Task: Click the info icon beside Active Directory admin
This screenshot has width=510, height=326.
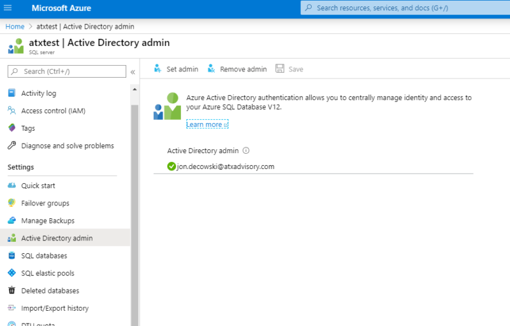Action: pyautogui.click(x=246, y=151)
